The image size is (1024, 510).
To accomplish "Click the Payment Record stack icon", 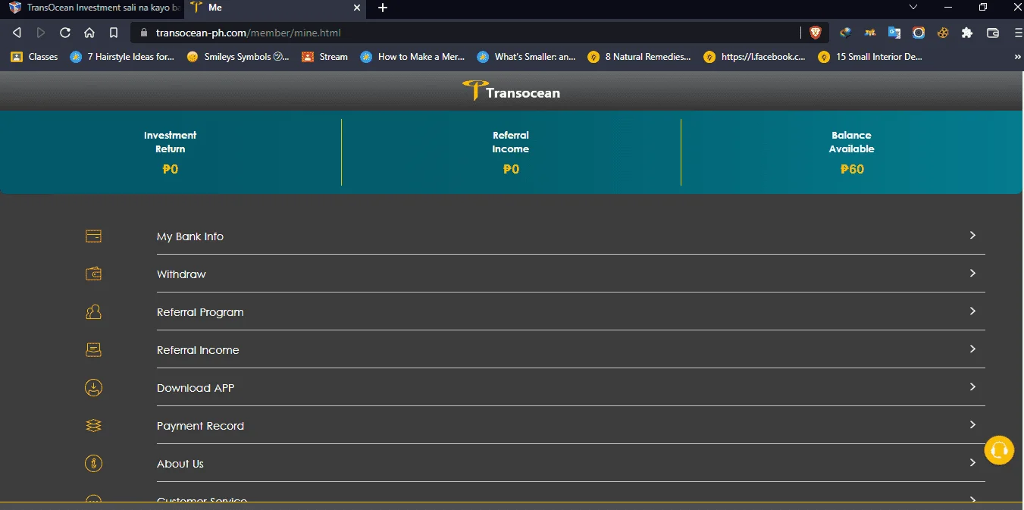I will pos(93,426).
